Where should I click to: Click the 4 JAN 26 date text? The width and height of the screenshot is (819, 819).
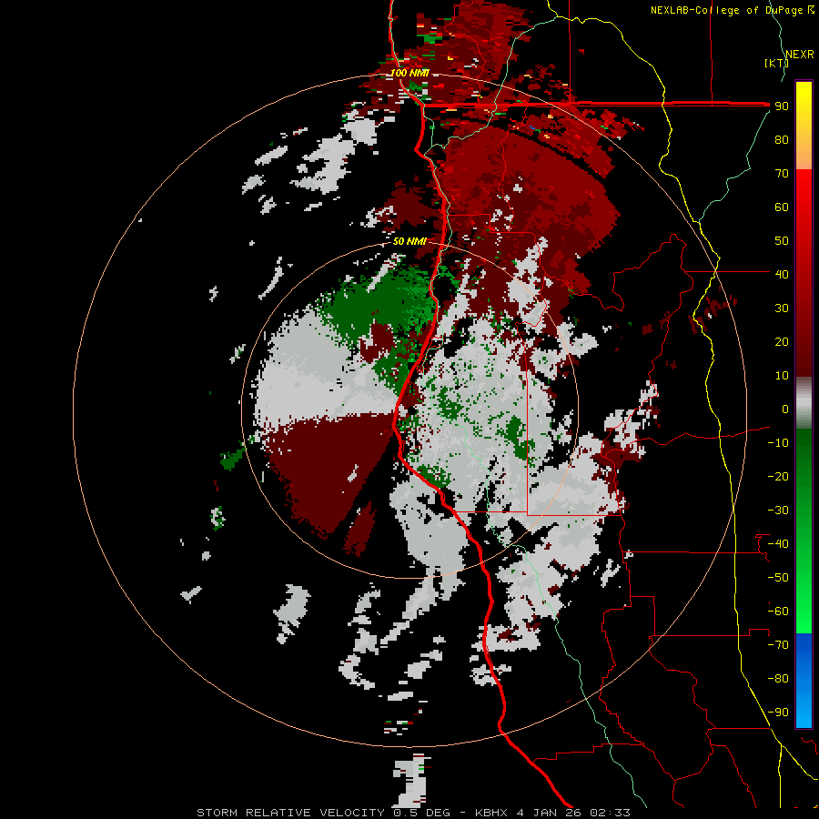[549, 813]
